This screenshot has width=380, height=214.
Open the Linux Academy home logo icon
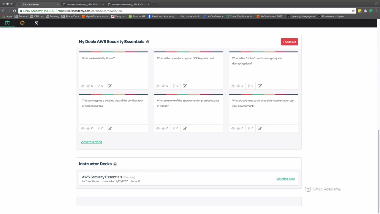click(x=7, y=23)
